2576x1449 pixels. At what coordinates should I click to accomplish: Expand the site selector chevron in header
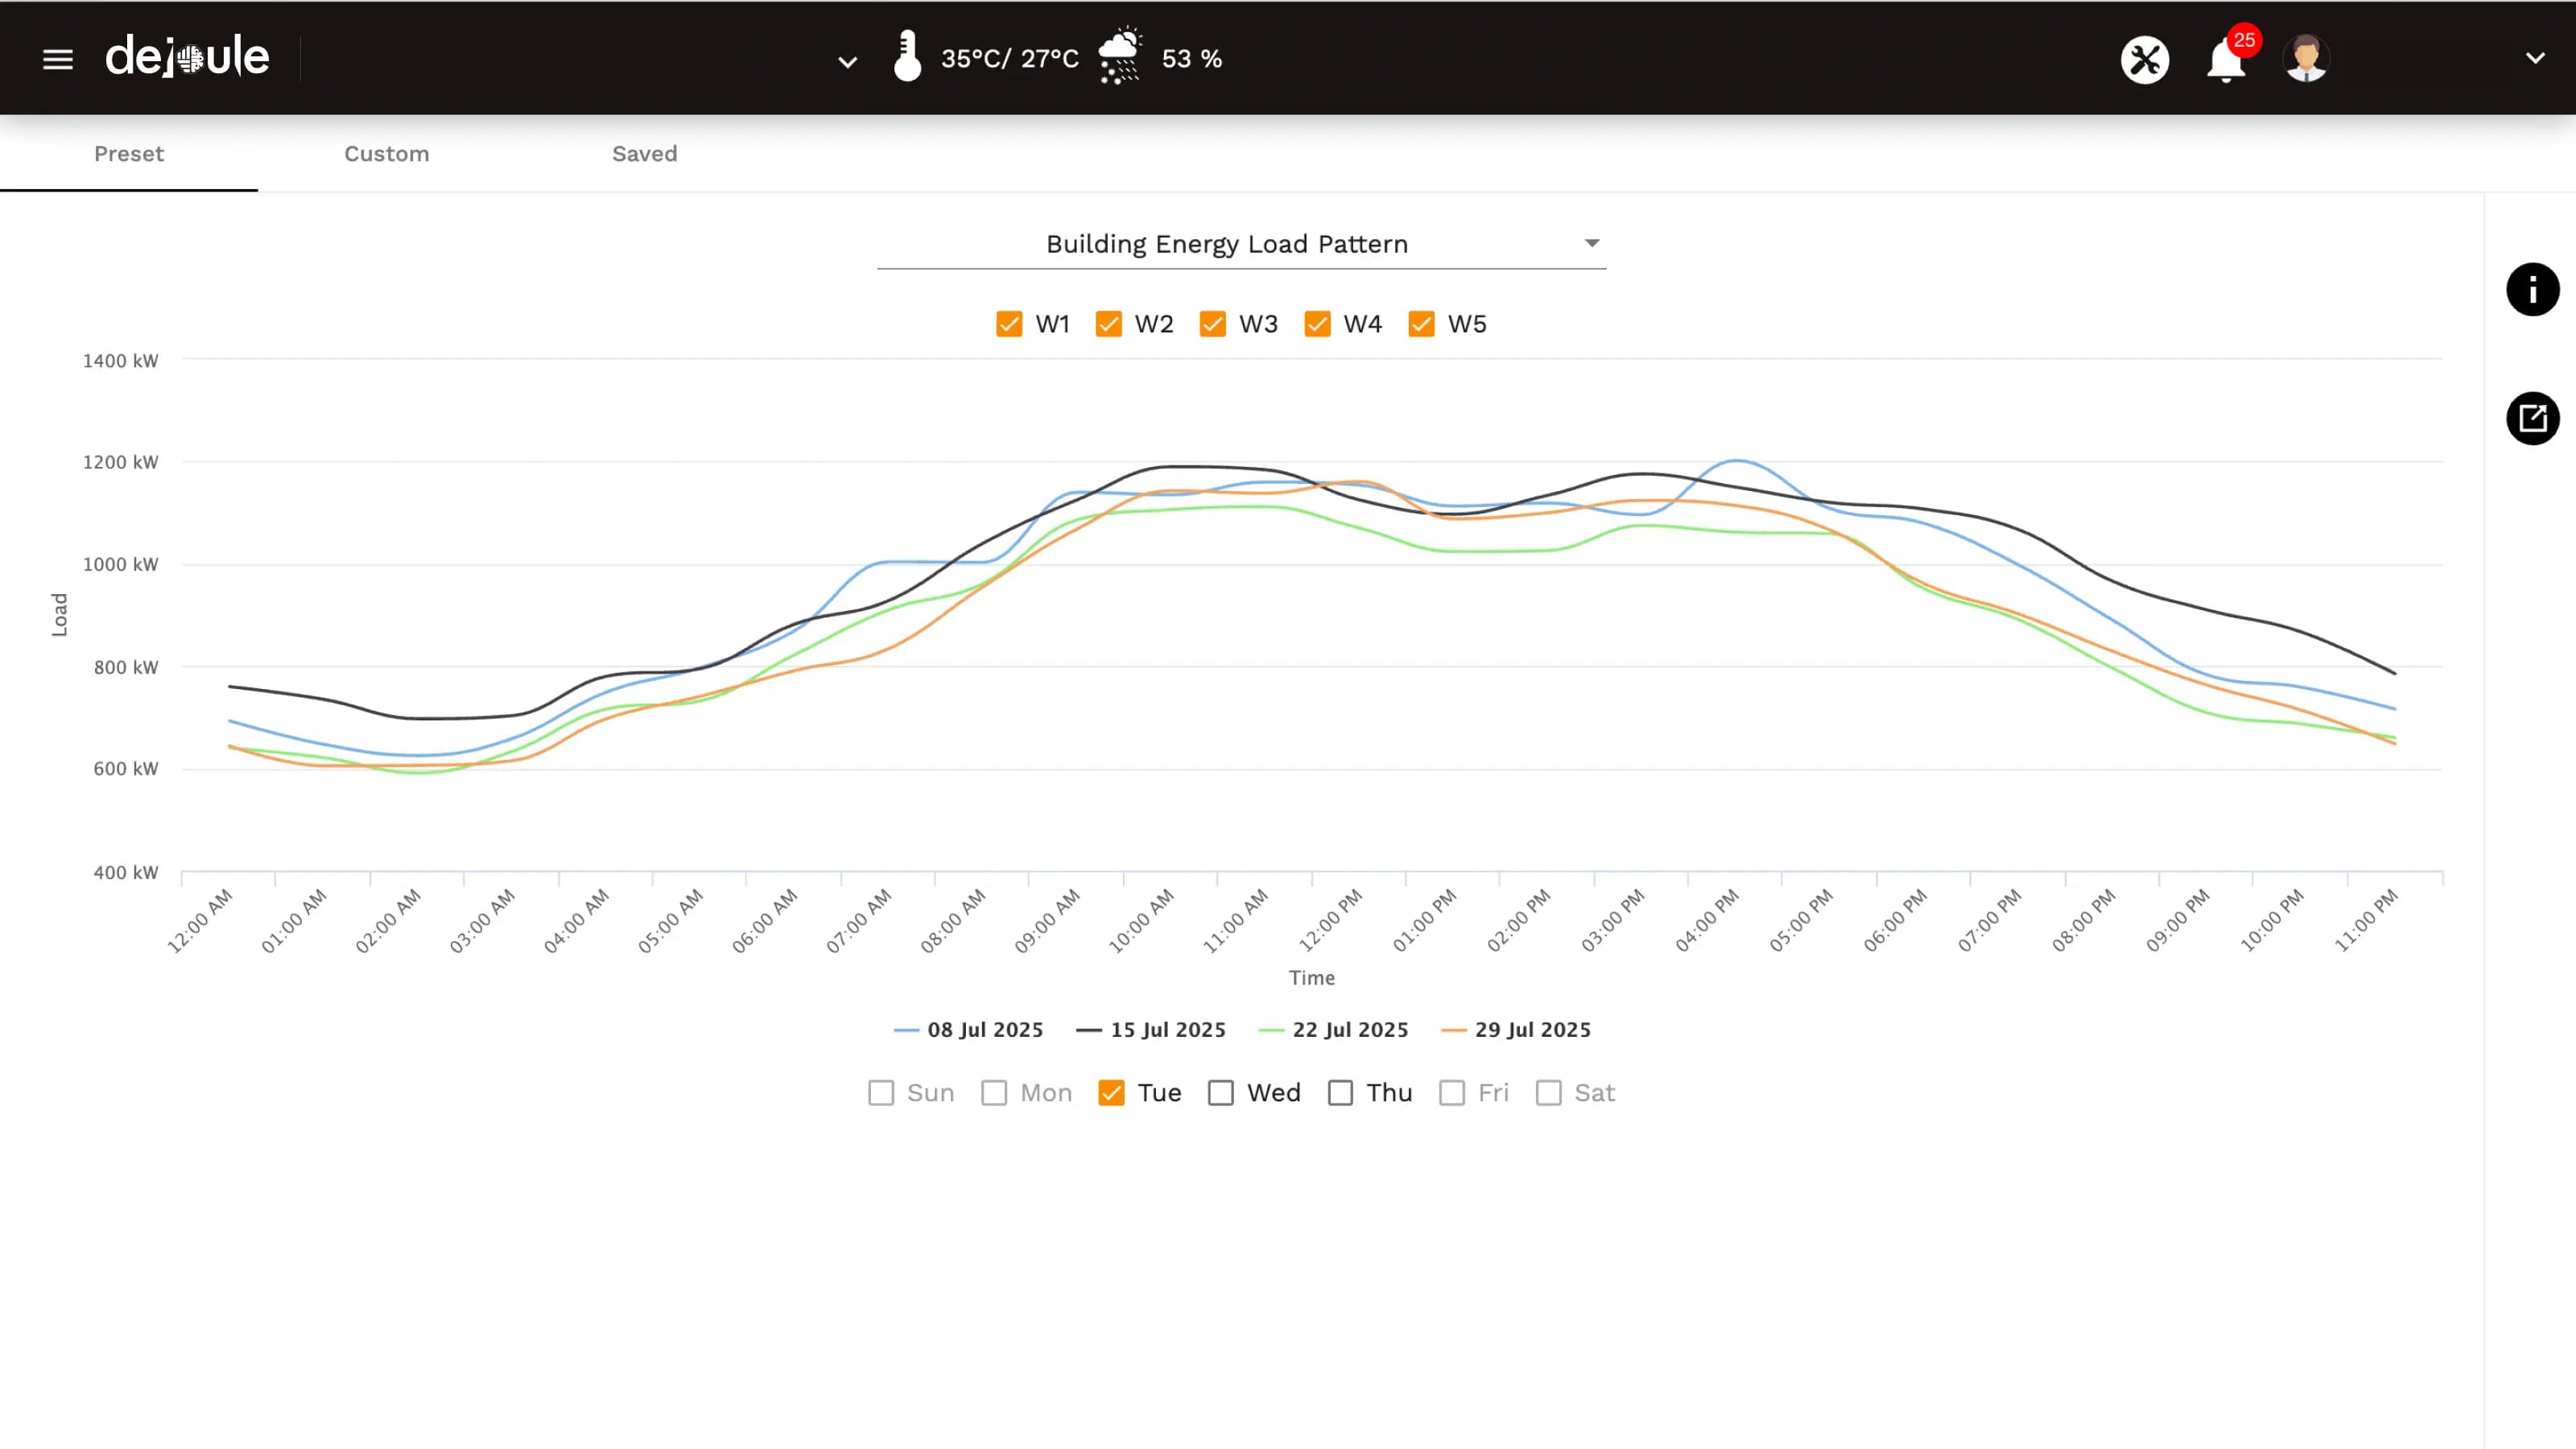click(x=847, y=62)
